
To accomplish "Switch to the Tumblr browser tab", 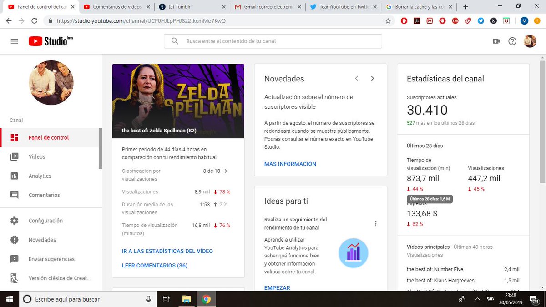I will click(192, 7).
